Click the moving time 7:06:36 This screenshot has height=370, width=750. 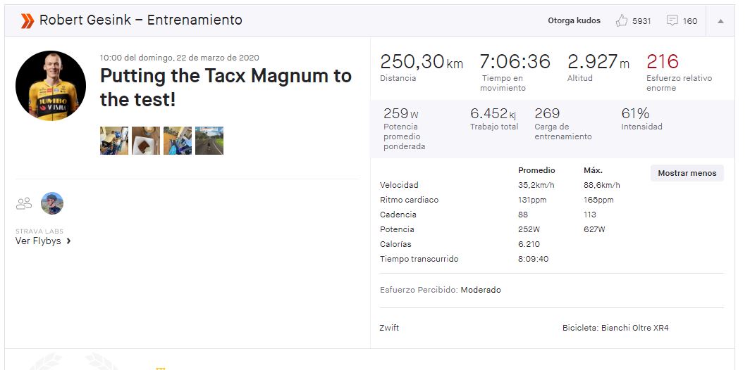click(x=515, y=62)
